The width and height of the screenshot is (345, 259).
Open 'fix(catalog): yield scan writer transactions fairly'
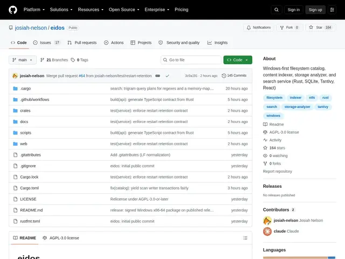click(149, 188)
